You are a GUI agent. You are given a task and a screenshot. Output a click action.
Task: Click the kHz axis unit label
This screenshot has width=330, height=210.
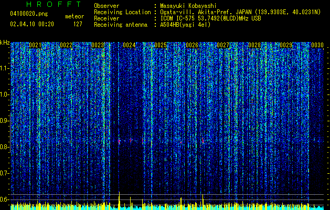coord(5,43)
